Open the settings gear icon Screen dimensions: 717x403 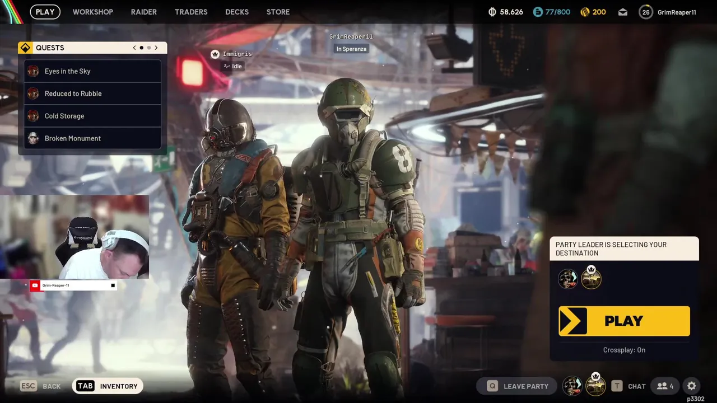tap(692, 386)
